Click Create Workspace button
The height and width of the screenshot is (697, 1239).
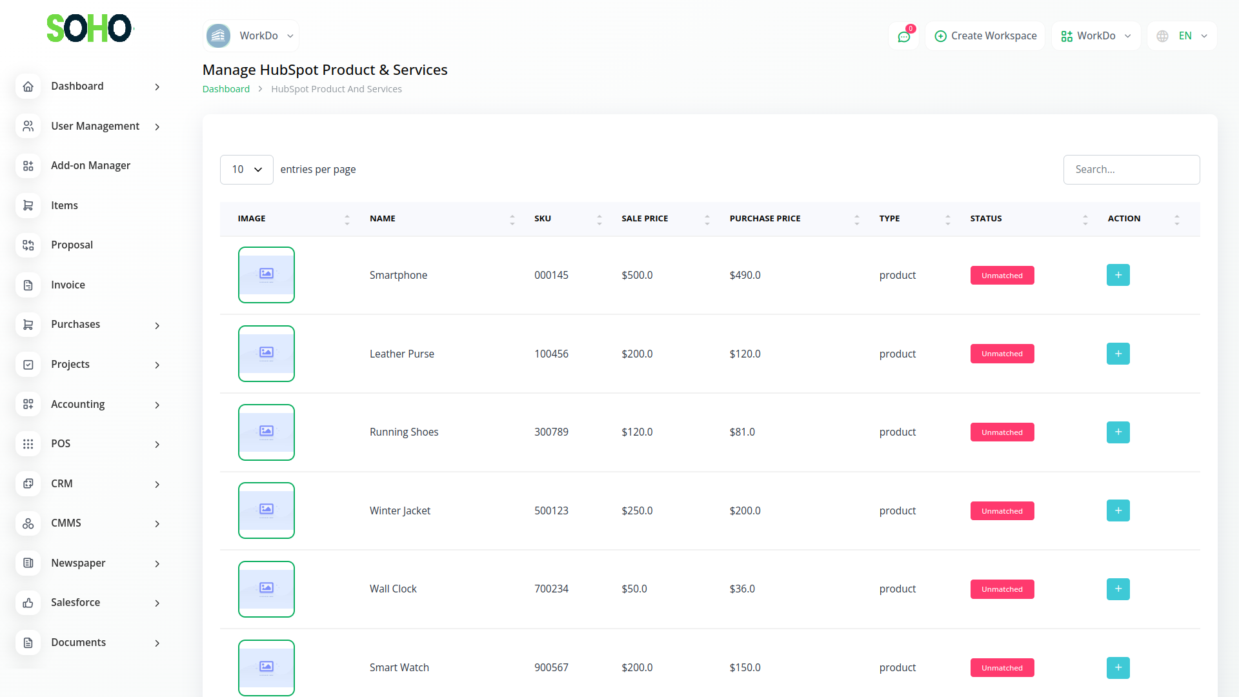pos(985,36)
